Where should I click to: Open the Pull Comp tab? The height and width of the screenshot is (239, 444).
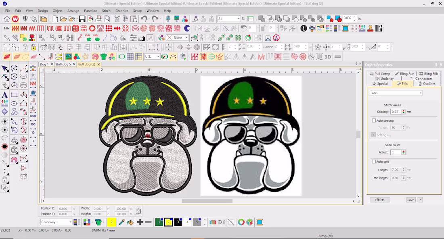[380, 73]
